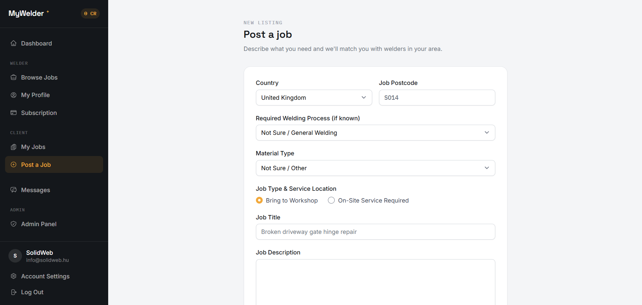Click the "Material Type" field label
Screen dimensions: 642x305
click(275, 153)
